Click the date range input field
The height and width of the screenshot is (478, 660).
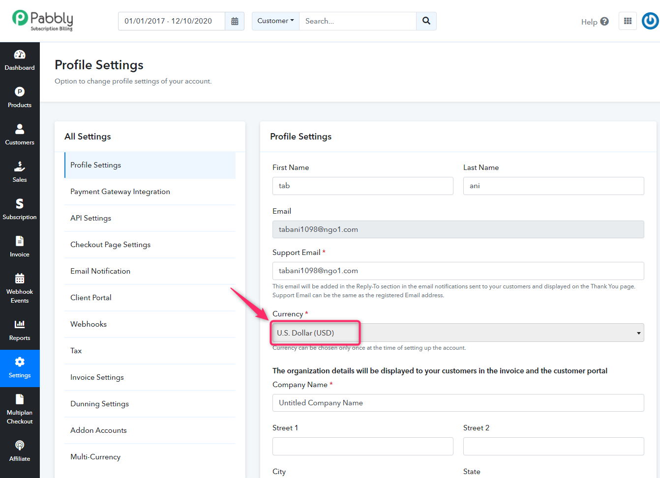(172, 21)
